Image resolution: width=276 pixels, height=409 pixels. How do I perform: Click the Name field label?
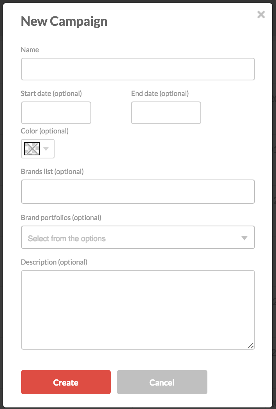[30, 50]
